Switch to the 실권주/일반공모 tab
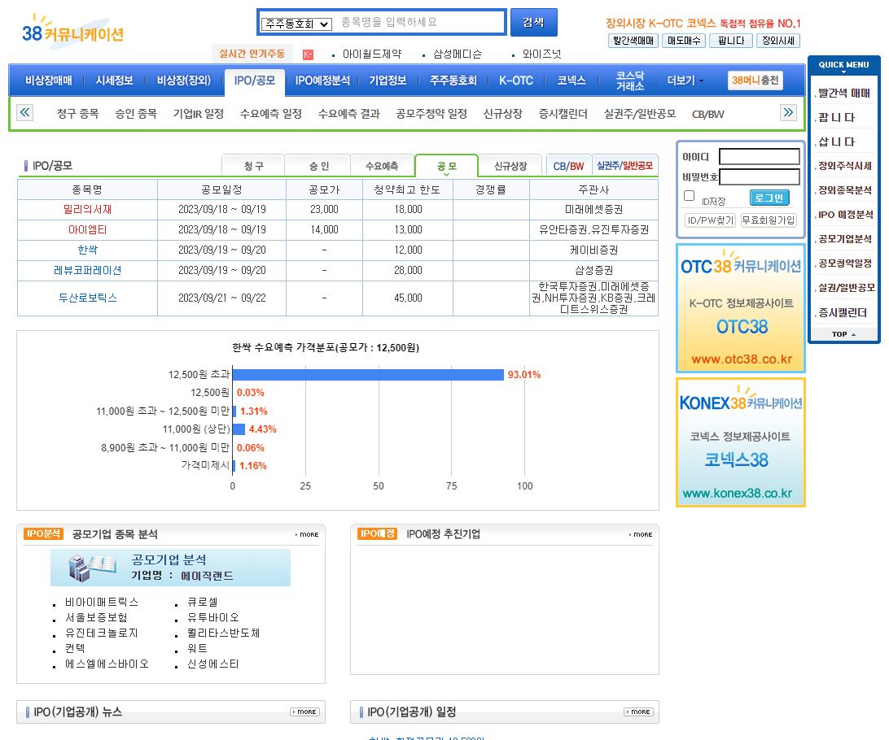The width and height of the screenshot is (889, 740). click(624, 166)
